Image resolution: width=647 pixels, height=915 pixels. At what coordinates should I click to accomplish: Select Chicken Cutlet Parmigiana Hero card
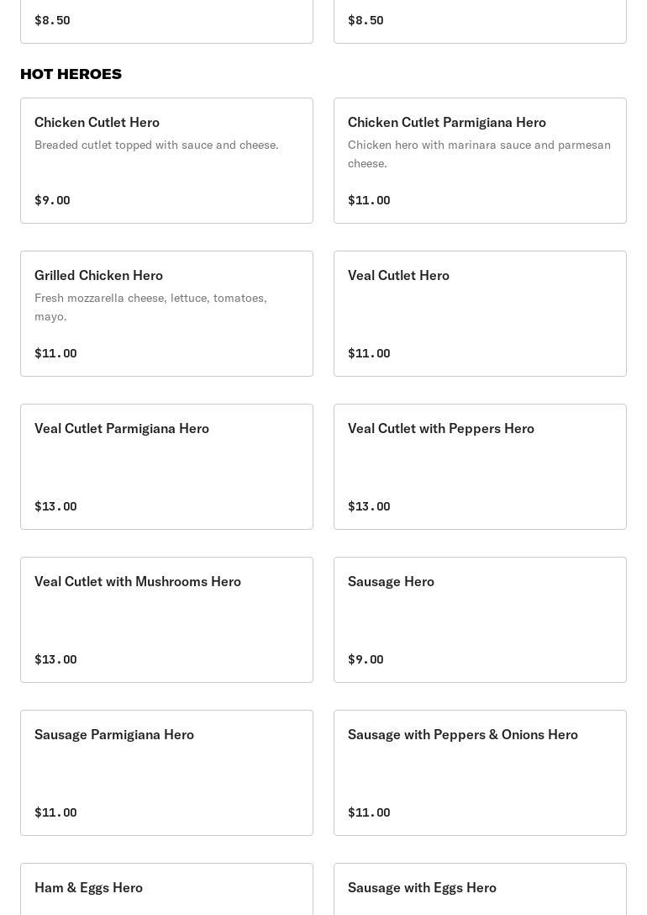tap(480, 161)
